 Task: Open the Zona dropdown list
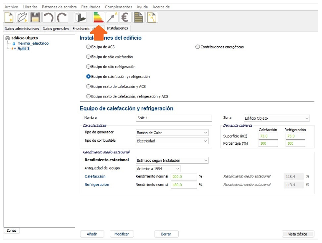coord(276,118)
